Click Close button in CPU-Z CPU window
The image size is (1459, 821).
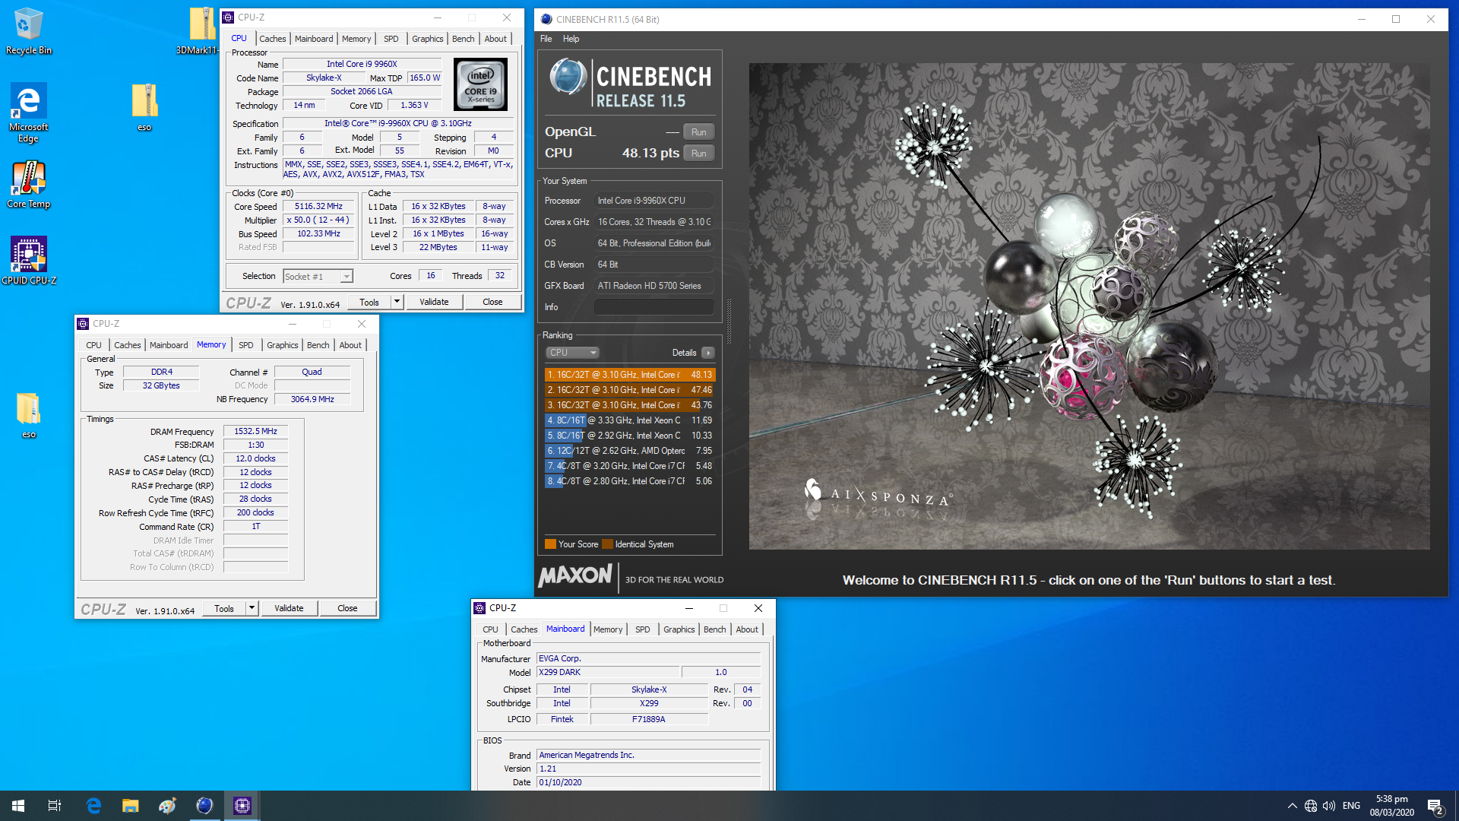(492, 302)
